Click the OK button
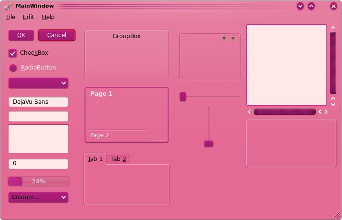 (21, 35)
